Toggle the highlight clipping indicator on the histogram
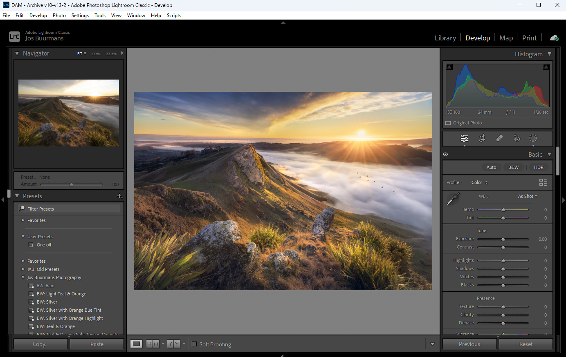Viewport: 566px width, 357px height. (x=546, y=67)
